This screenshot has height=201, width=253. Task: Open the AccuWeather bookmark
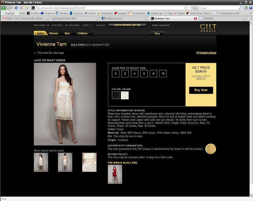coord(137,13)
